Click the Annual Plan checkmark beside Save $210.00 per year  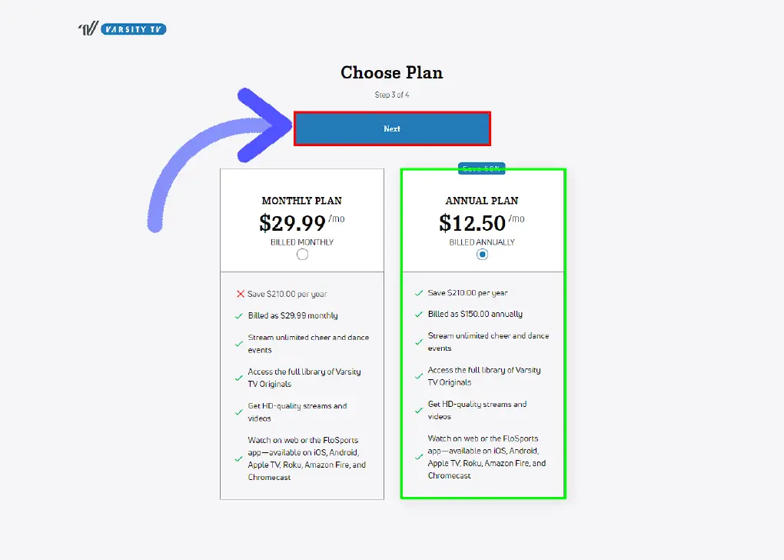[x=419, y=293]
